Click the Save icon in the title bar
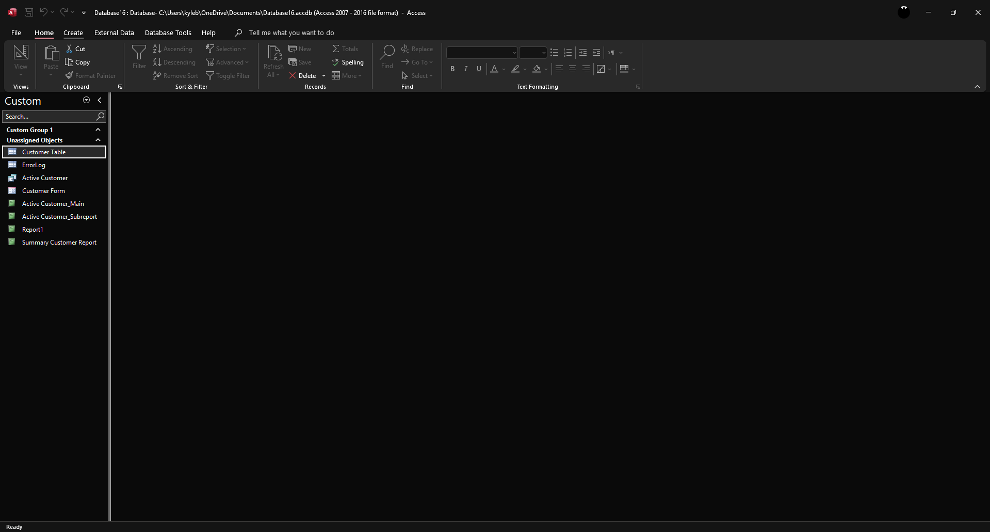990x532 pixels. click(x=29, y=12)
